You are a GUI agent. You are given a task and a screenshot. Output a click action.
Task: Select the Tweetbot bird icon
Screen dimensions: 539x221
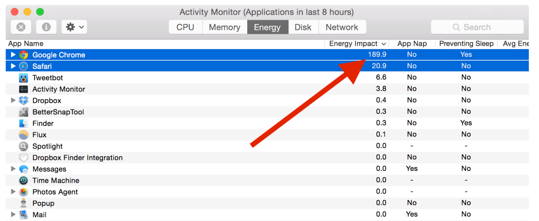coord(24,78)
